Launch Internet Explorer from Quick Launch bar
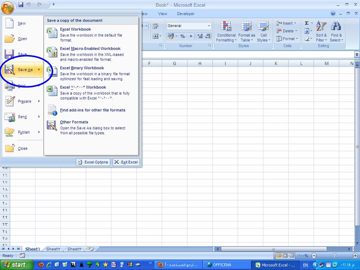 point(49,264)
